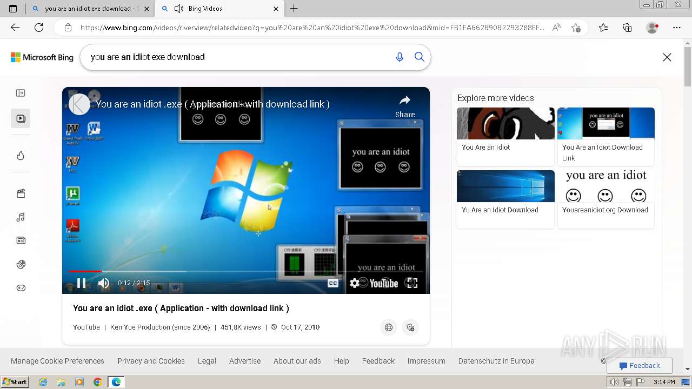Click the Bing search input field
The width and height of the screenshot is (692, 389).
coord(238,57)
